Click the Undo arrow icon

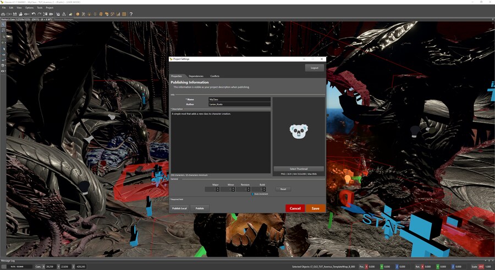click(32, 14)
